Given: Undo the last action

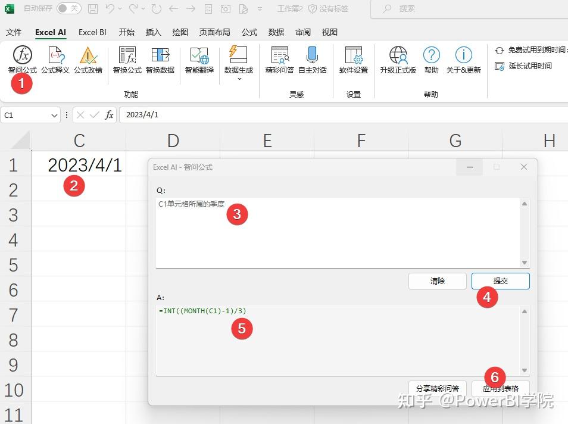Looking at the screenshot, I should (110, 8).
